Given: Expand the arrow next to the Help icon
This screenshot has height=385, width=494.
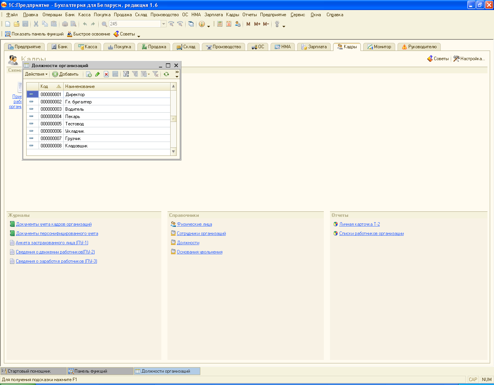Looking at the screenshot, I should click(x=209, y=26).
